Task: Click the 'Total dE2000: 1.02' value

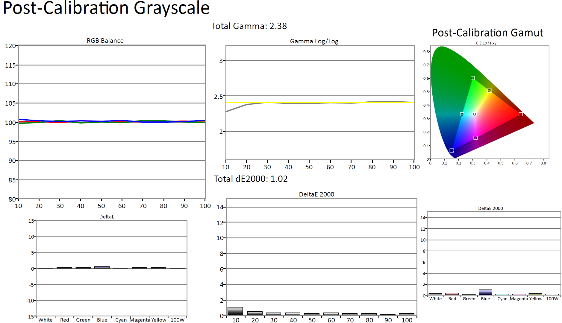Action: (x=251, y=179)
